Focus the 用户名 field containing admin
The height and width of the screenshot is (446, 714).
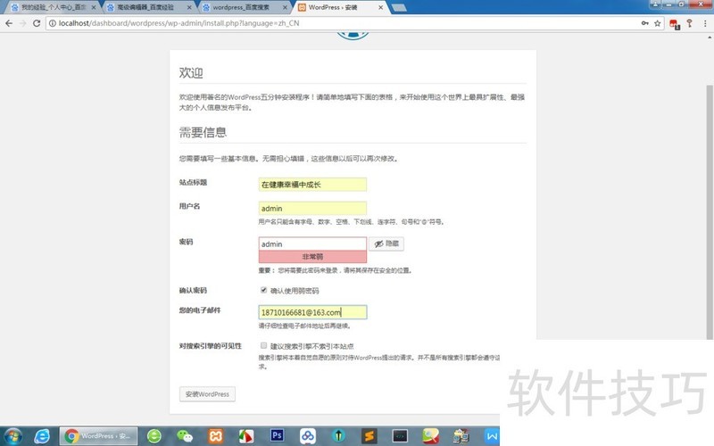pos(312,208)
